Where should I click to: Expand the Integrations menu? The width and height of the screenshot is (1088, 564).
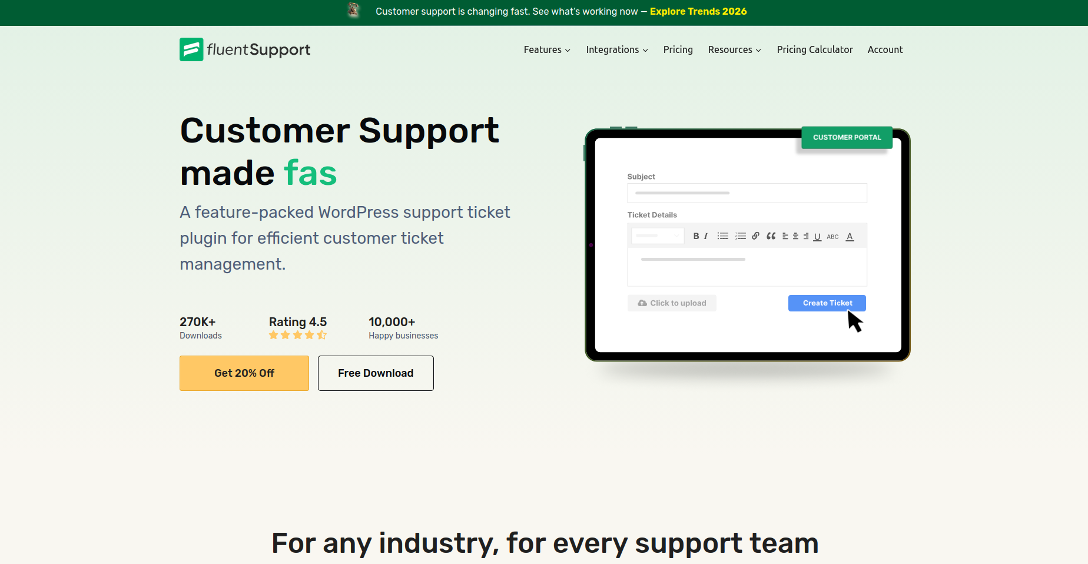tap(617, 49)
